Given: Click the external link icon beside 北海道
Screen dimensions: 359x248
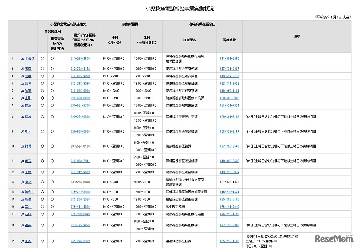Looking at the screenshot, I should [22, 59].
